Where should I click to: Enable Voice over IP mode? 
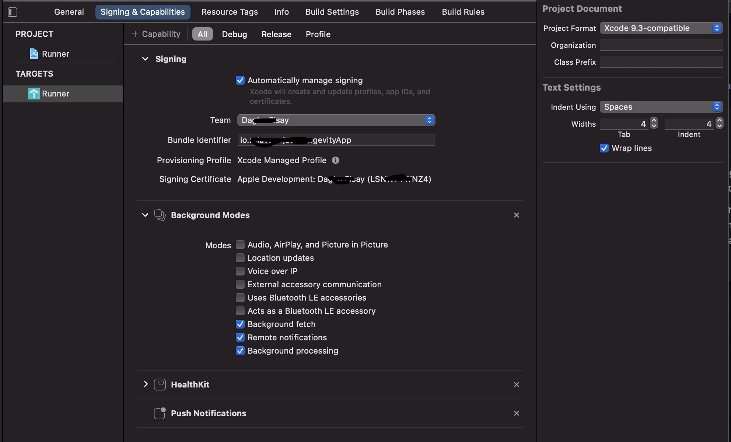pyautogui.click(x=240, y=271)
